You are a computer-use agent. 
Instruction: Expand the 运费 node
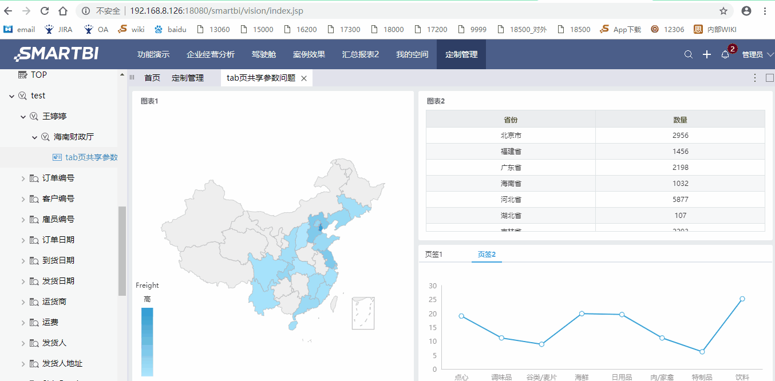tap(23, 323)
